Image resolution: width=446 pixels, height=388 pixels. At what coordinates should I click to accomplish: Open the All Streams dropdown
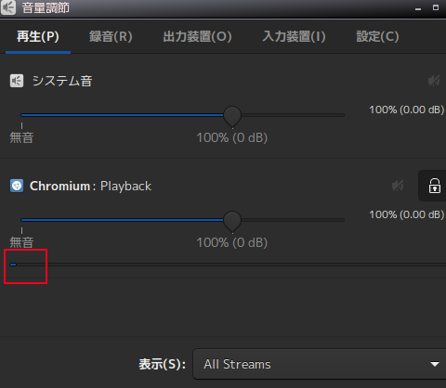pos(320,364)
